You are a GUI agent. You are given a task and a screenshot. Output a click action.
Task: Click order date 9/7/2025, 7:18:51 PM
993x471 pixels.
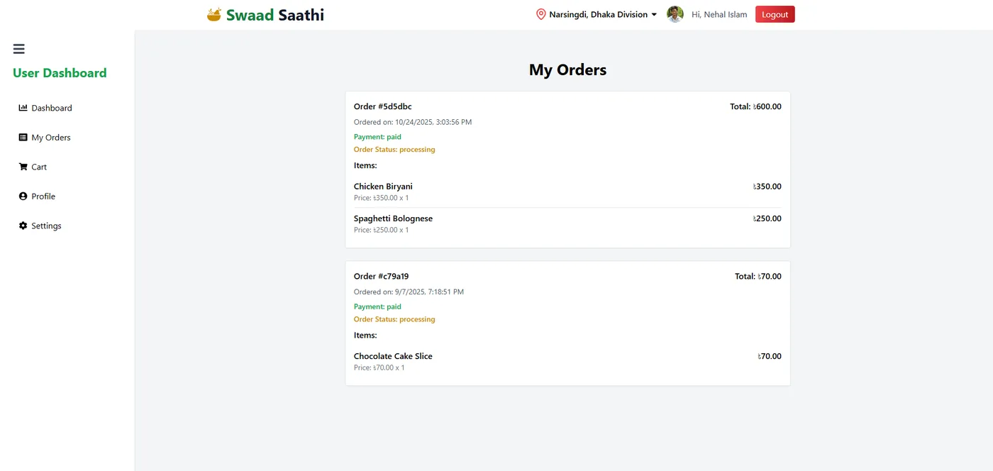(409, 292)
